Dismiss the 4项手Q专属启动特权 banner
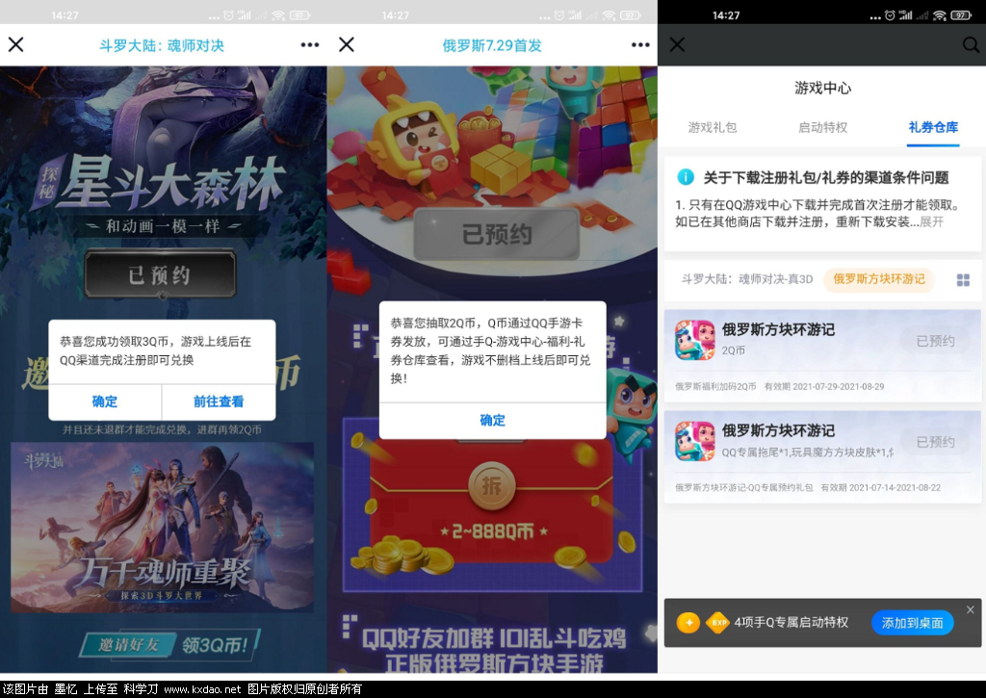This screenshot has height=698, width=986. 971,609
